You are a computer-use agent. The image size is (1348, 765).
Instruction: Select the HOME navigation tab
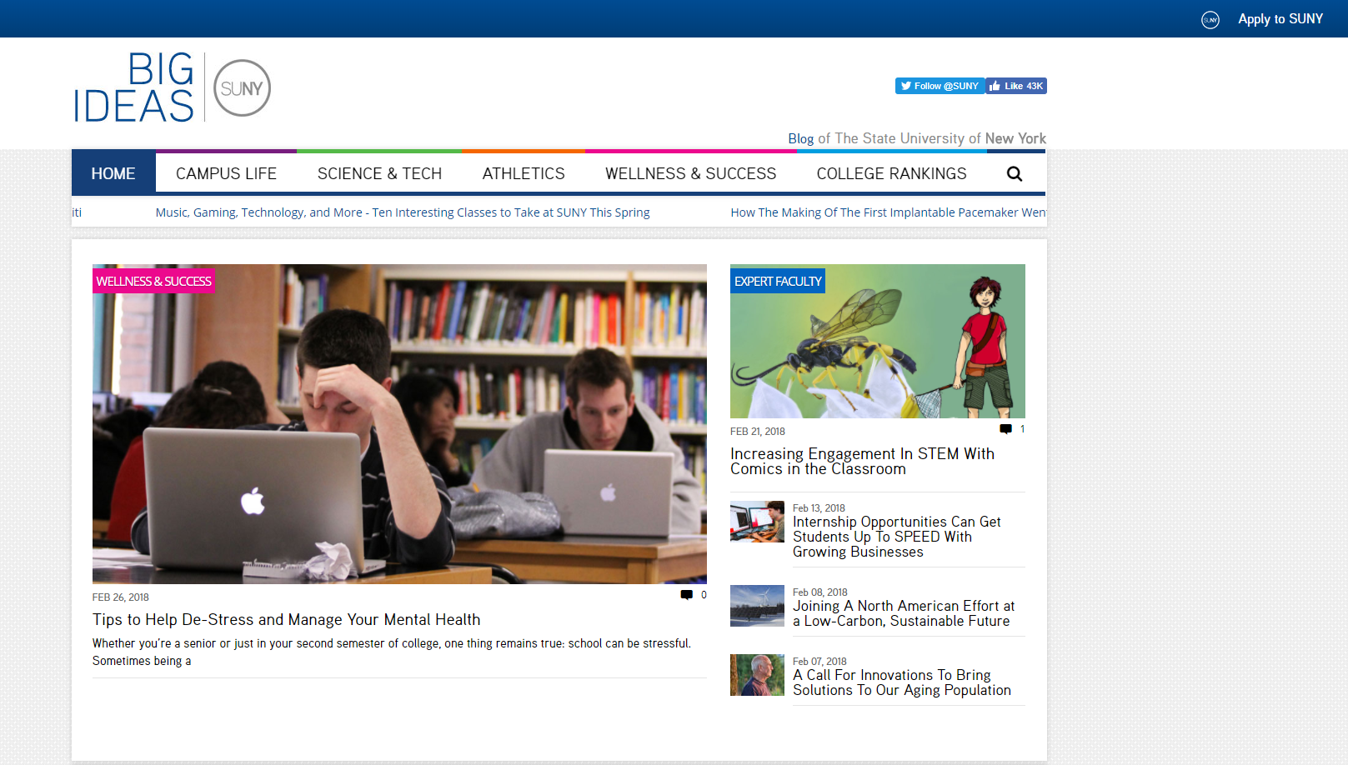pos(113,173)
